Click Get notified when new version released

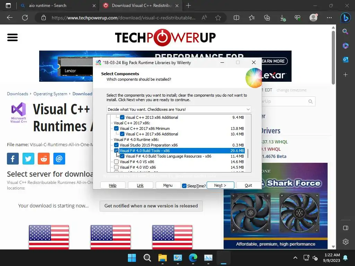tap(151, 206)
